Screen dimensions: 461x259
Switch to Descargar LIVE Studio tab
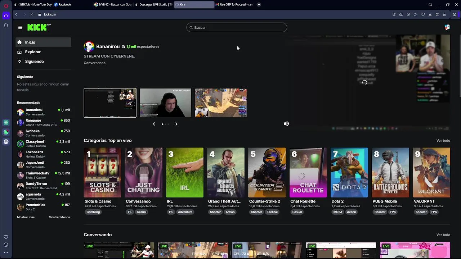tap(153, 5)
